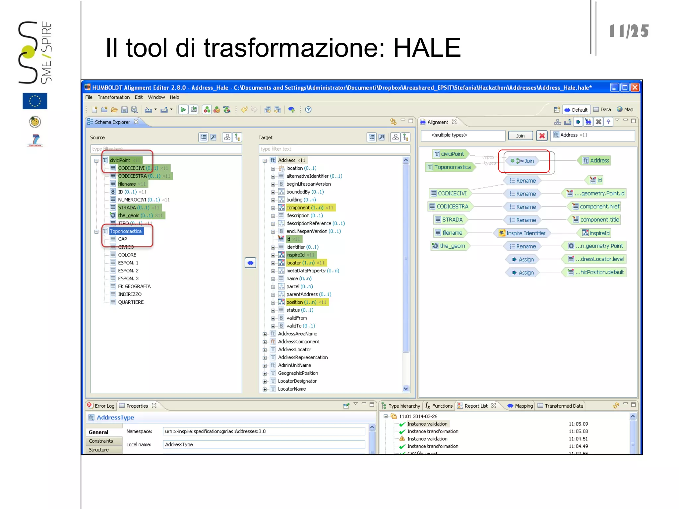Open the Window menu
The height and width of the screenshot is (509, 679).
[x=156, y=97]
